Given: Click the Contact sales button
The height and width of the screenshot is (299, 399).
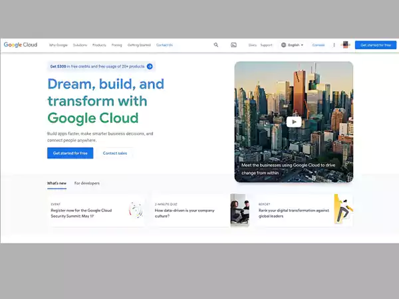Looking at the screenshot, I should click(115, 153).
